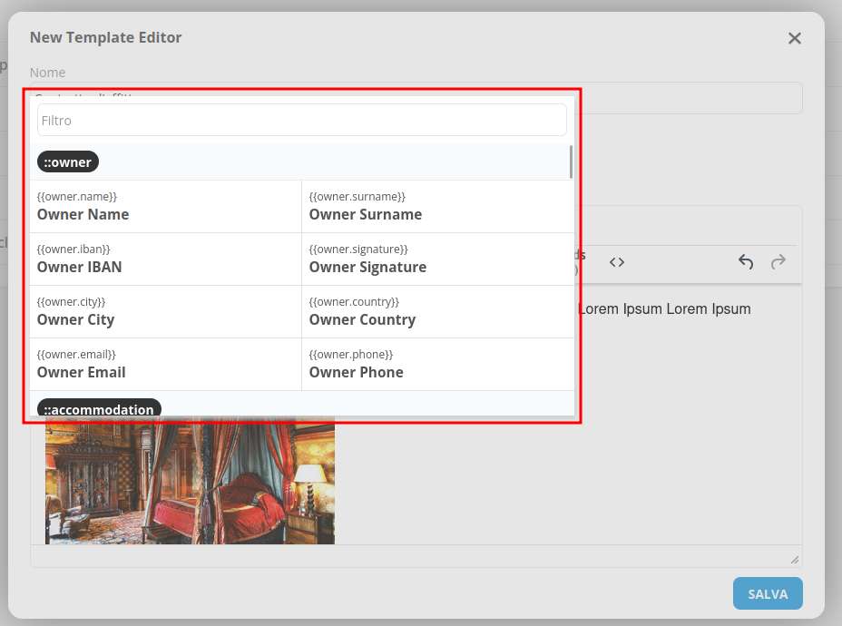Click the placeholder list scrollbar
This screenshot has width=842, height=626.
(571, 162)
